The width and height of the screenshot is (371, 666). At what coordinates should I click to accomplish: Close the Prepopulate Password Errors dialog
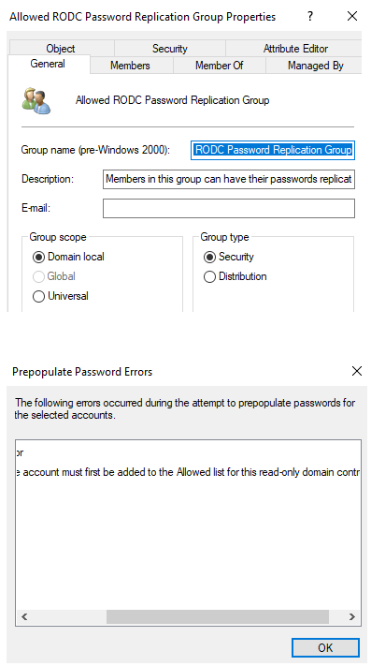click(x=357, y=371)
